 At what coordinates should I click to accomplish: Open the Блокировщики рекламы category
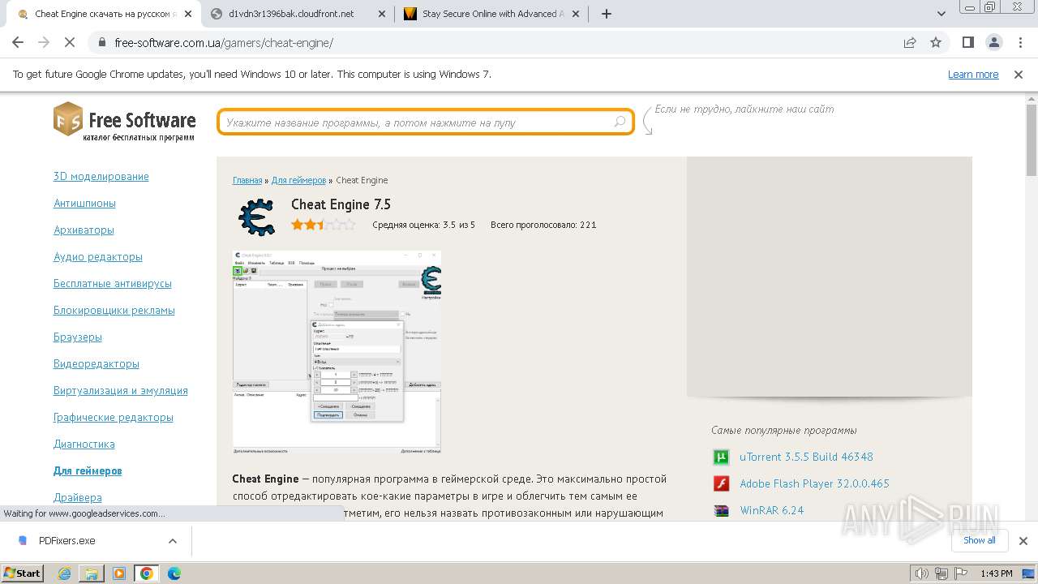coord(114,310)
